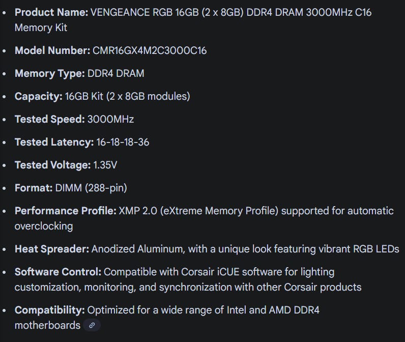Click the Product Name label

tap(51, 12)
